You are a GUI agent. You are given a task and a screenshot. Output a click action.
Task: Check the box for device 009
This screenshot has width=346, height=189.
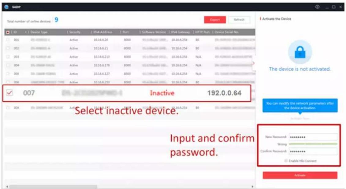pos(8,108)
